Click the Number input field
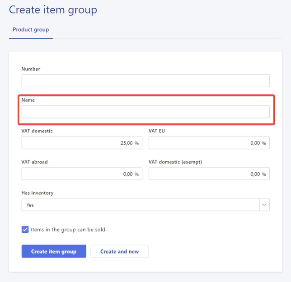Viewport: 291px width, 282px height. pyautogui.click(x=145, y=81)
